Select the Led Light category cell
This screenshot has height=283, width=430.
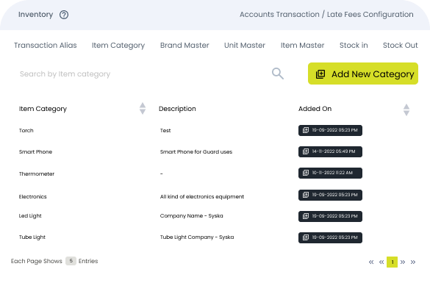(x=30, y=216)
